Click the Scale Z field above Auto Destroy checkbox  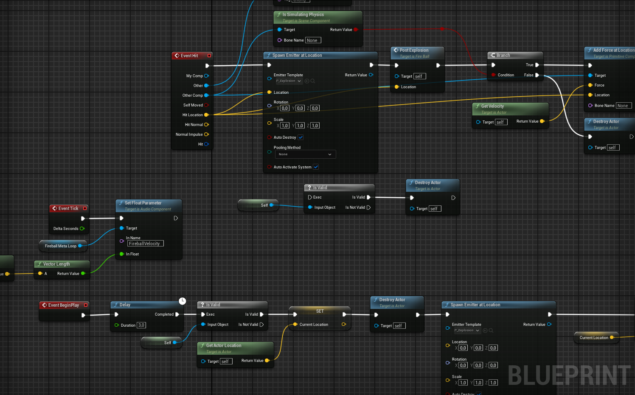(315, 126)
